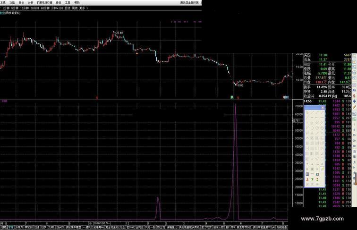The width and height of the screenshot is (357, 230).
Task: Open the 扩展市场行情 menu
Action: pyautogui.click(x=44, y=2)
